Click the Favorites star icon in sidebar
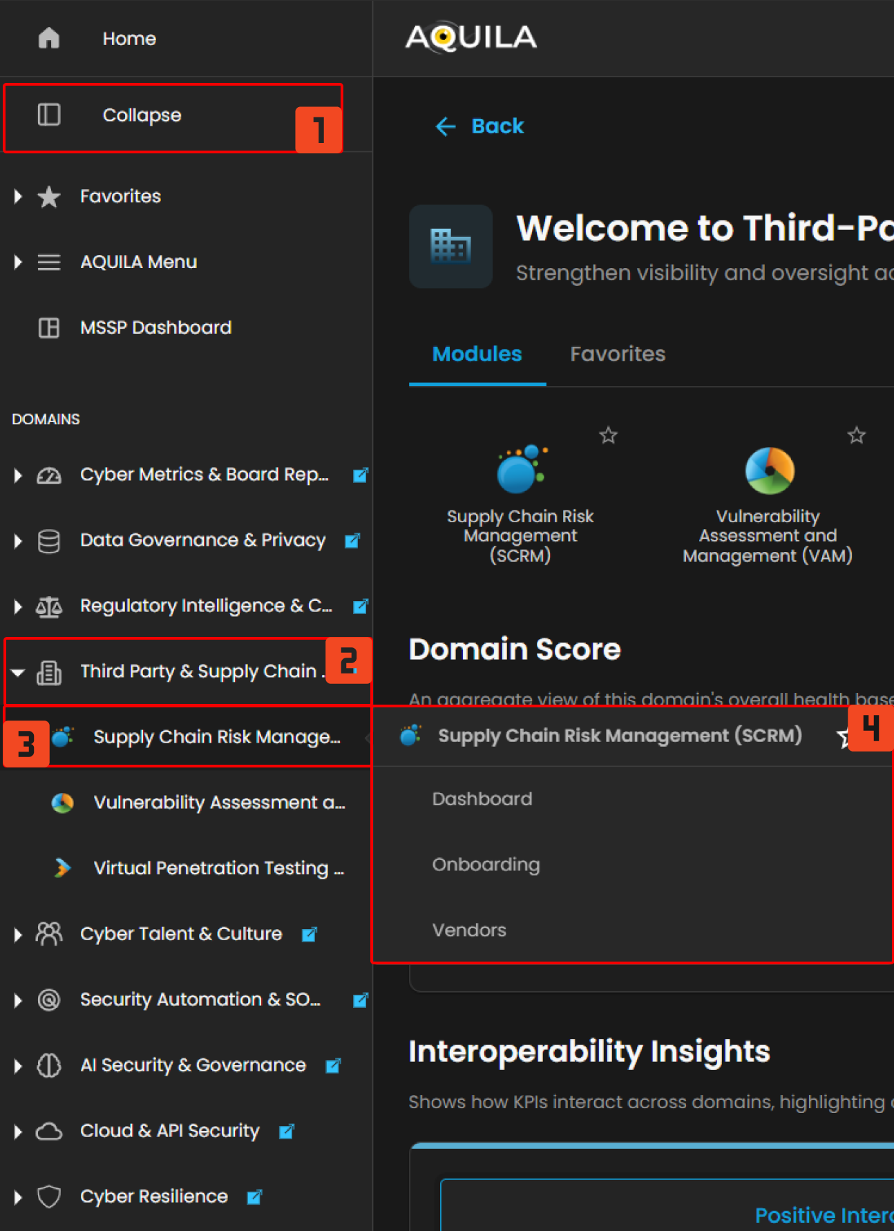This screenshot has height=1231, width=894. (48, 196)
